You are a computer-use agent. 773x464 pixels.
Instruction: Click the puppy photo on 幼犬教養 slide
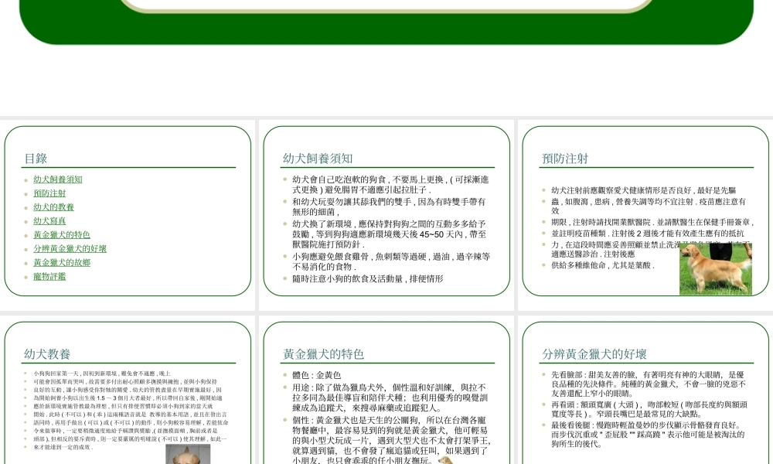(188, 455)
